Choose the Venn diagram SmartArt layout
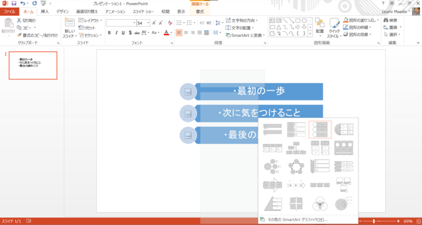422x225 pixels. pos(320,204)
